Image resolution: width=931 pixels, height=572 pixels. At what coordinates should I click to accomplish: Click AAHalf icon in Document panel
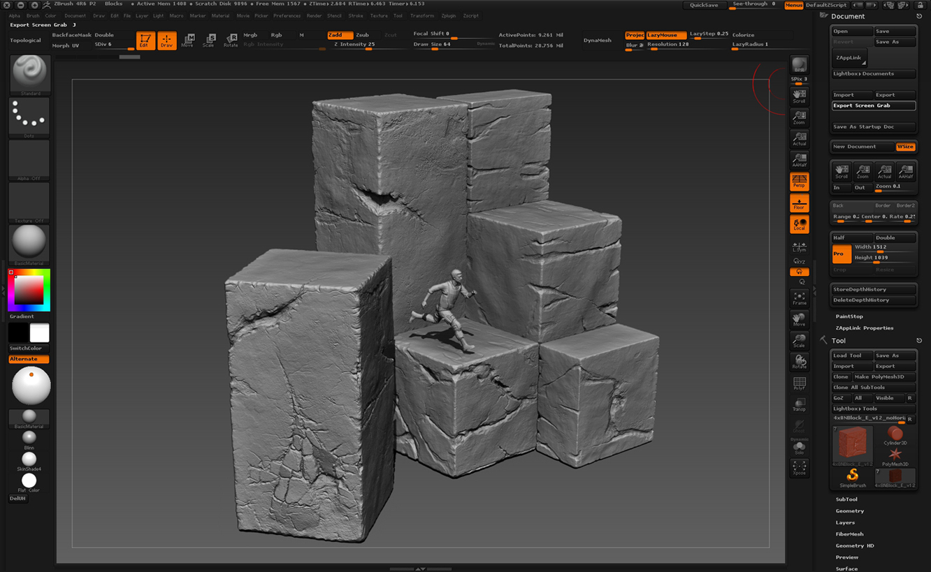[906, 171]
